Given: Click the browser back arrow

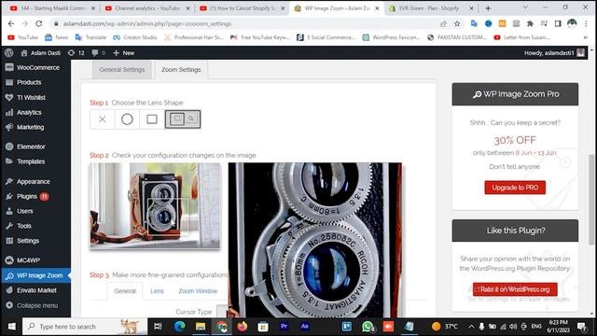Looking at the screenshot, I should (x=11, y=23).
